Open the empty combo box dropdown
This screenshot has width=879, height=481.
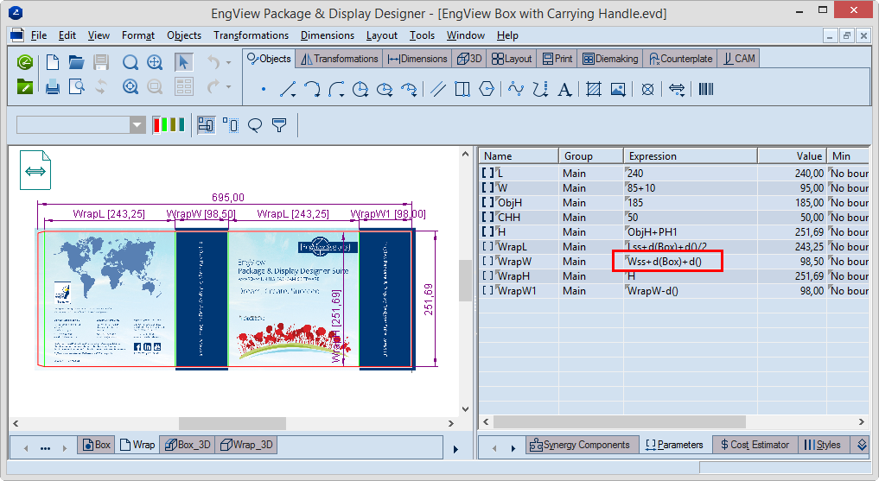(137, 125)
